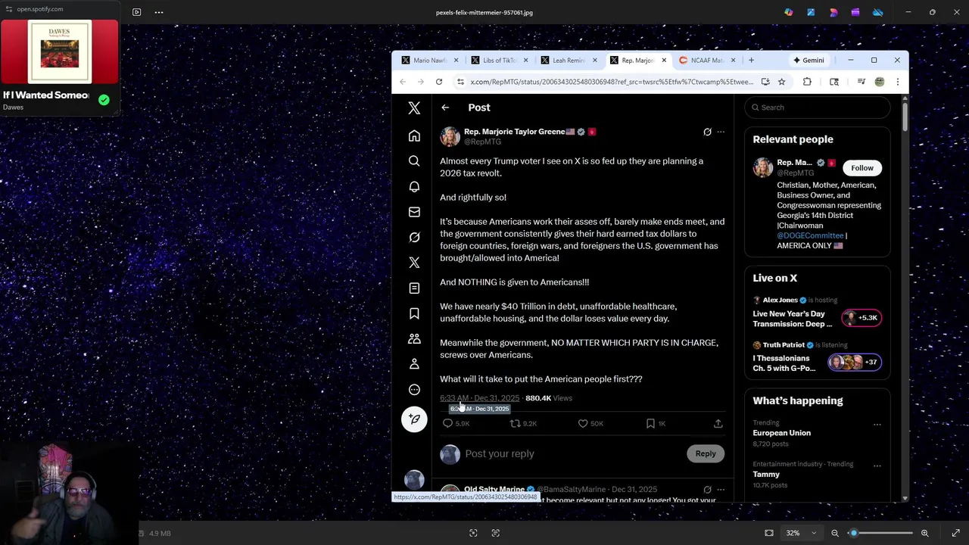
Task: Bookmark this page with star icon
Action: point(781,82)
